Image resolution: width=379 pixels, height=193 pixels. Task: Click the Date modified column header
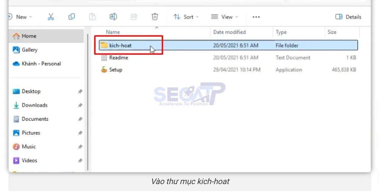point(229,32)
